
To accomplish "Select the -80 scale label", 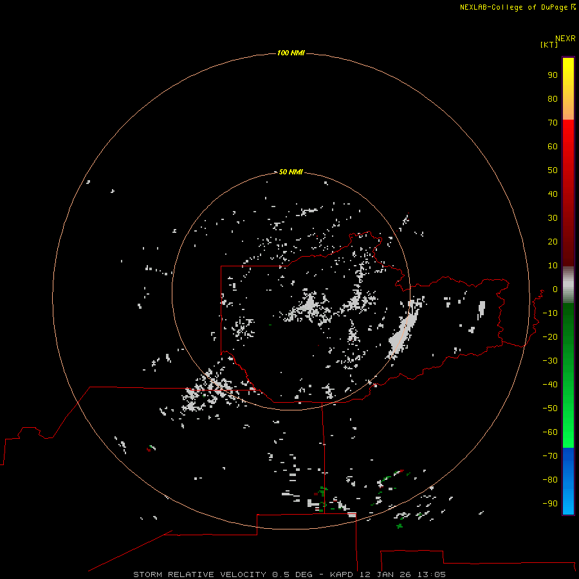I will pyautogui.click(x=550, y=480).
